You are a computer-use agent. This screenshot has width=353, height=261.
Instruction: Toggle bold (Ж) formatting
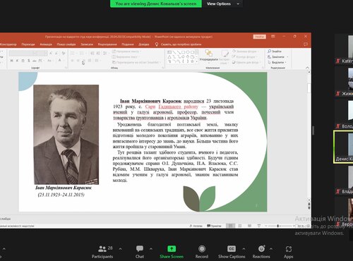click(11, 61)
